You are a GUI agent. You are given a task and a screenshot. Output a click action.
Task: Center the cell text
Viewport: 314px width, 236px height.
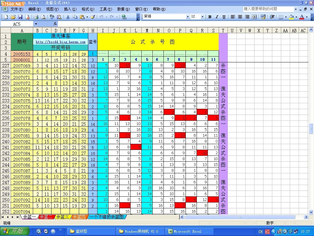[x=240, y=17]
